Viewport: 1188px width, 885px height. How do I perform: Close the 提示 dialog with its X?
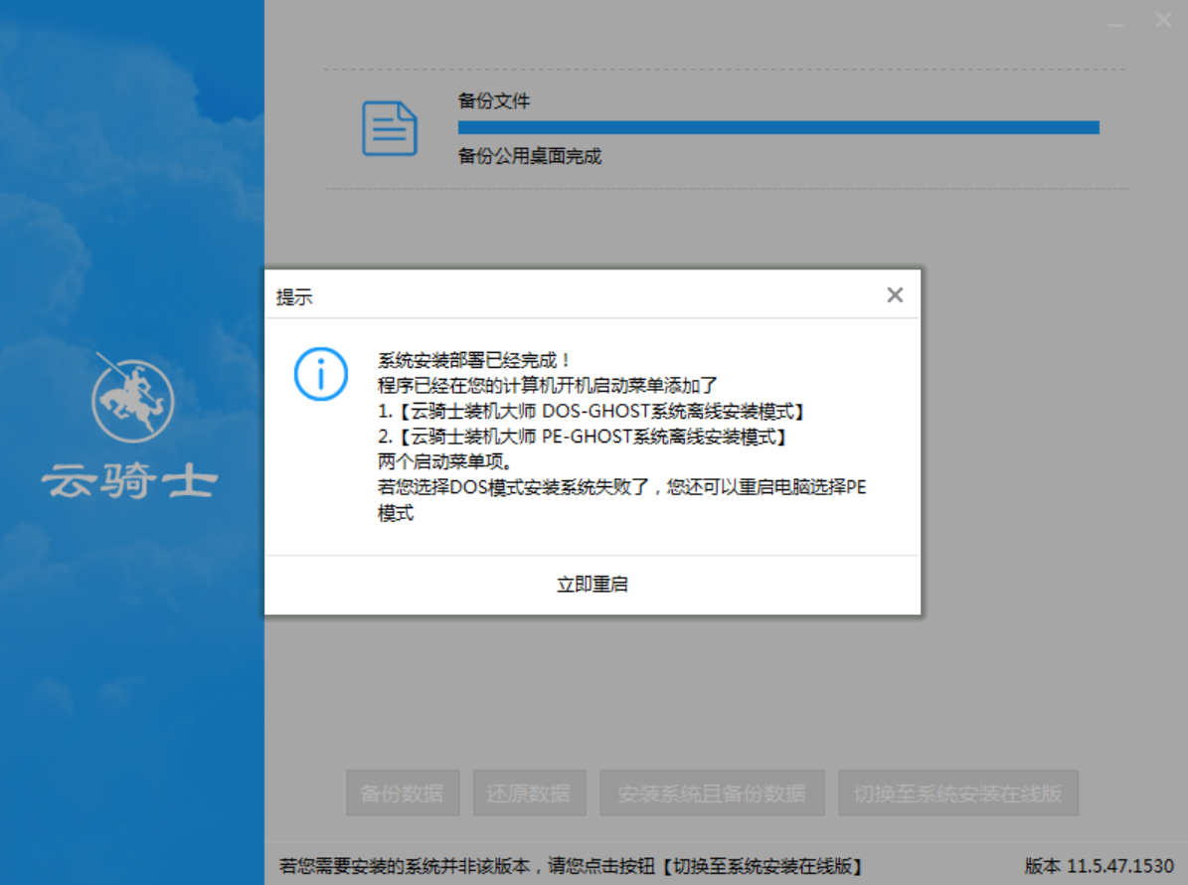click(x=895, y=294)
